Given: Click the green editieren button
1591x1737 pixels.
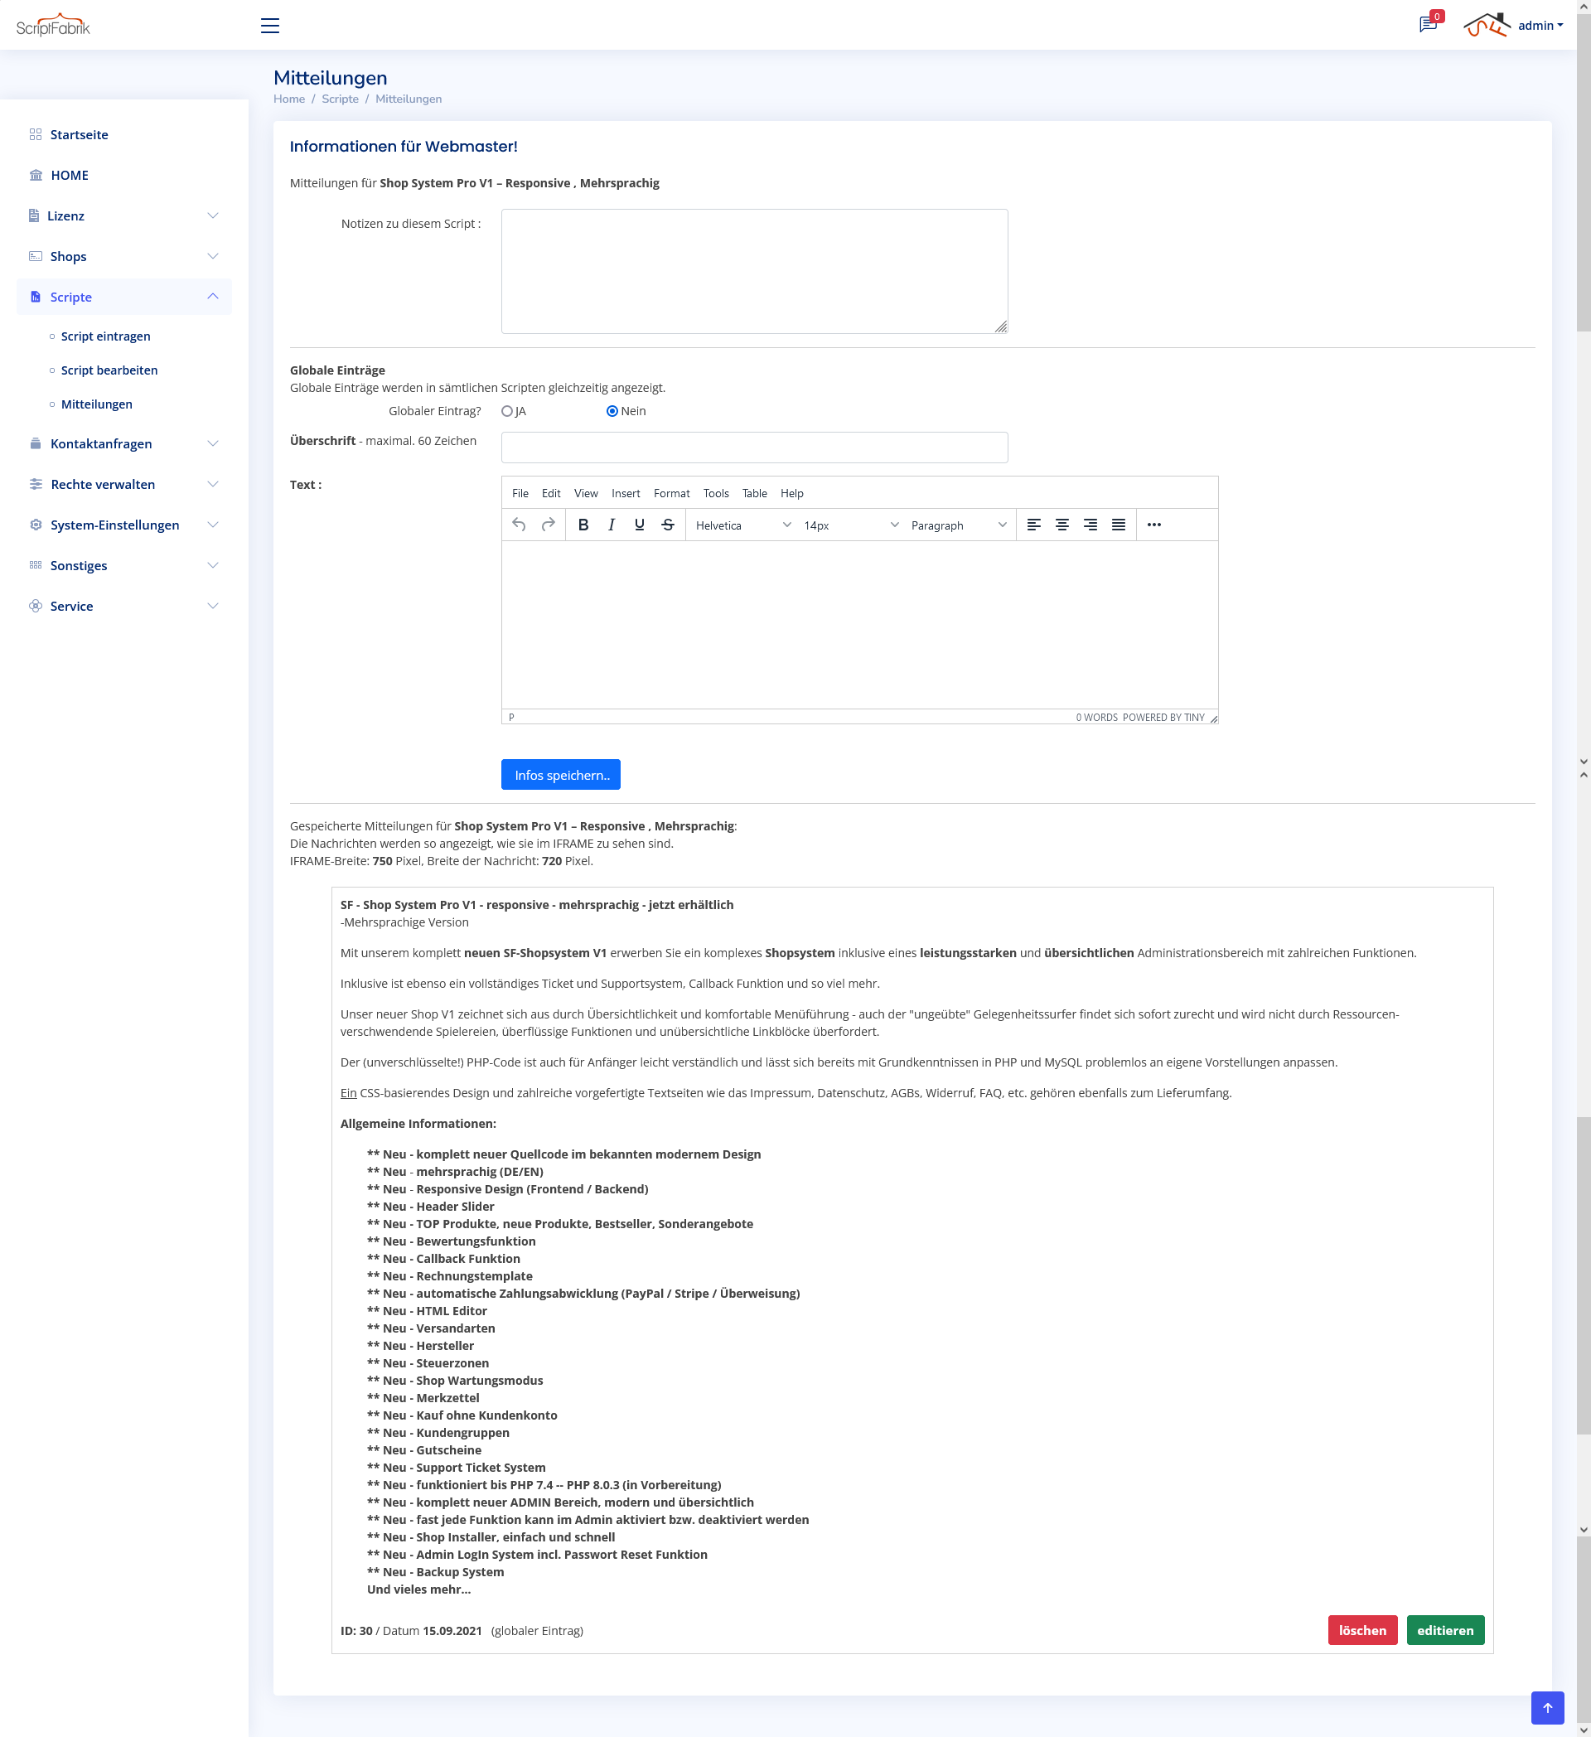Looking at the screenshot, I should point(1444,1629).
